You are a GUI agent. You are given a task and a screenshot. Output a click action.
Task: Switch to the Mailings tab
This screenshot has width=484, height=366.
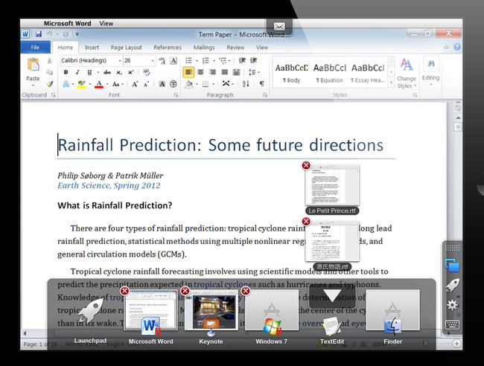(x=204, y=48)
